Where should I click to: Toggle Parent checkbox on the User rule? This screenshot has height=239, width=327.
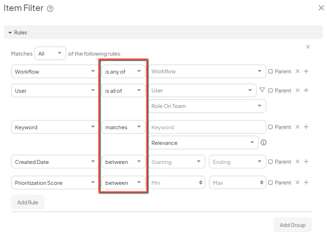pos(270,90)
